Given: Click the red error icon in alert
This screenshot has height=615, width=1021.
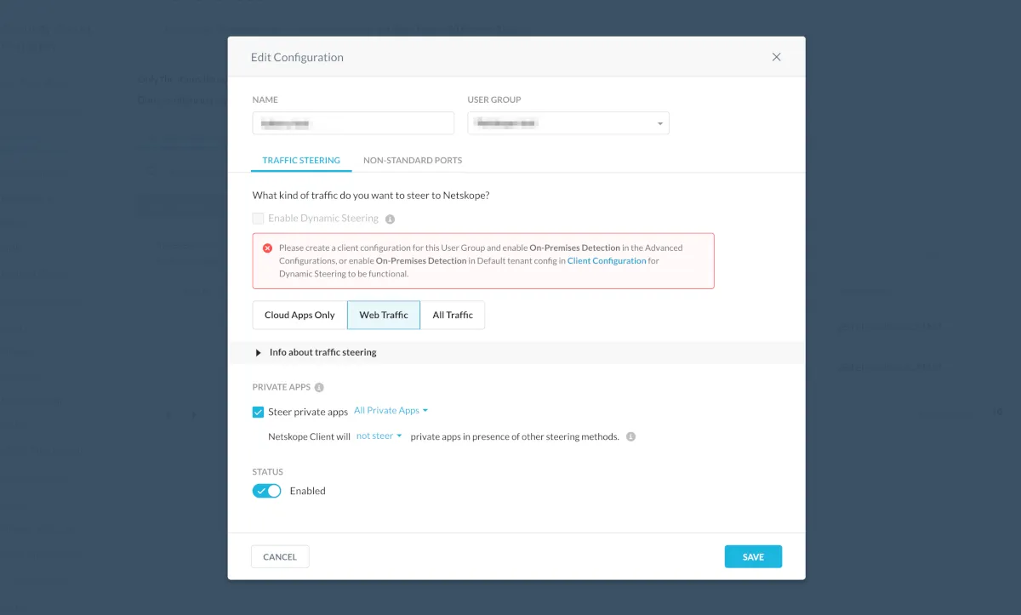Looking at the screenshot, I should click(x=267, y=248).
